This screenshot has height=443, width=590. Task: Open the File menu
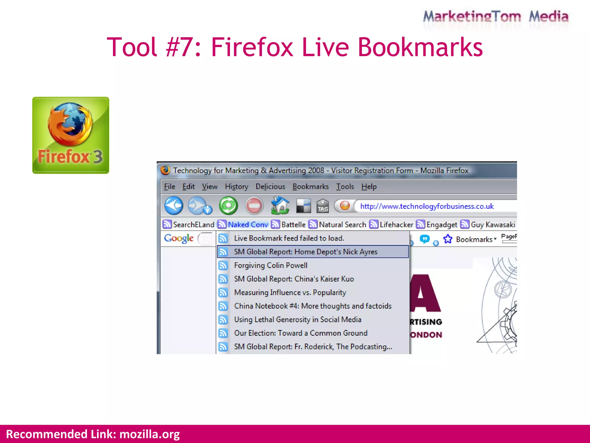pyautogui.click(x=169, y=187)
